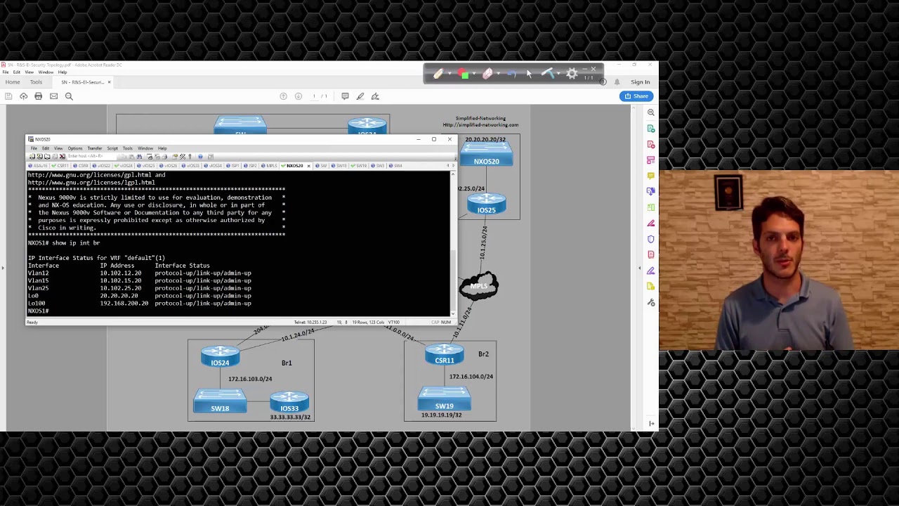Close the NXOS20 session tab

coord(308,166)
